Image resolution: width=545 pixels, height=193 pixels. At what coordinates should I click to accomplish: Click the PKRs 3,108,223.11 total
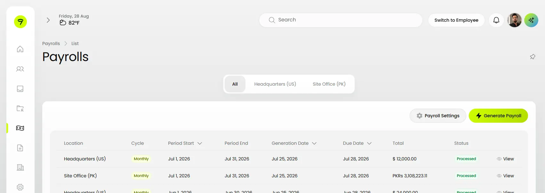410,176
